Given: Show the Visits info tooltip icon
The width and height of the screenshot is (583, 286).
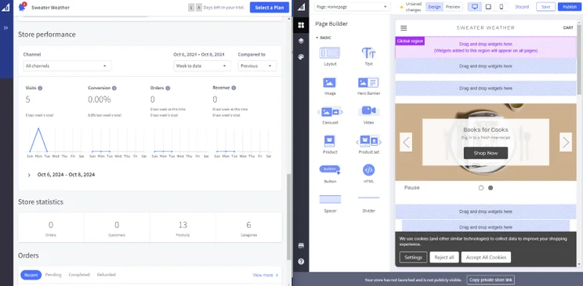Looking at the screenshot, I should pyautogui.click(x=40, y=88).
